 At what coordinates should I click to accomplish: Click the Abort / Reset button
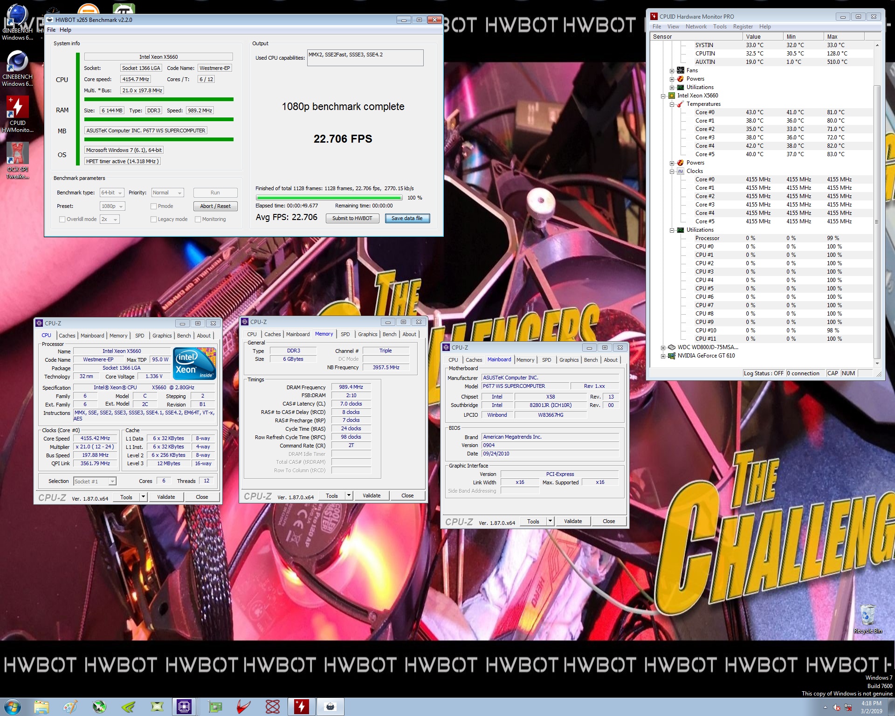coord(215,206)
